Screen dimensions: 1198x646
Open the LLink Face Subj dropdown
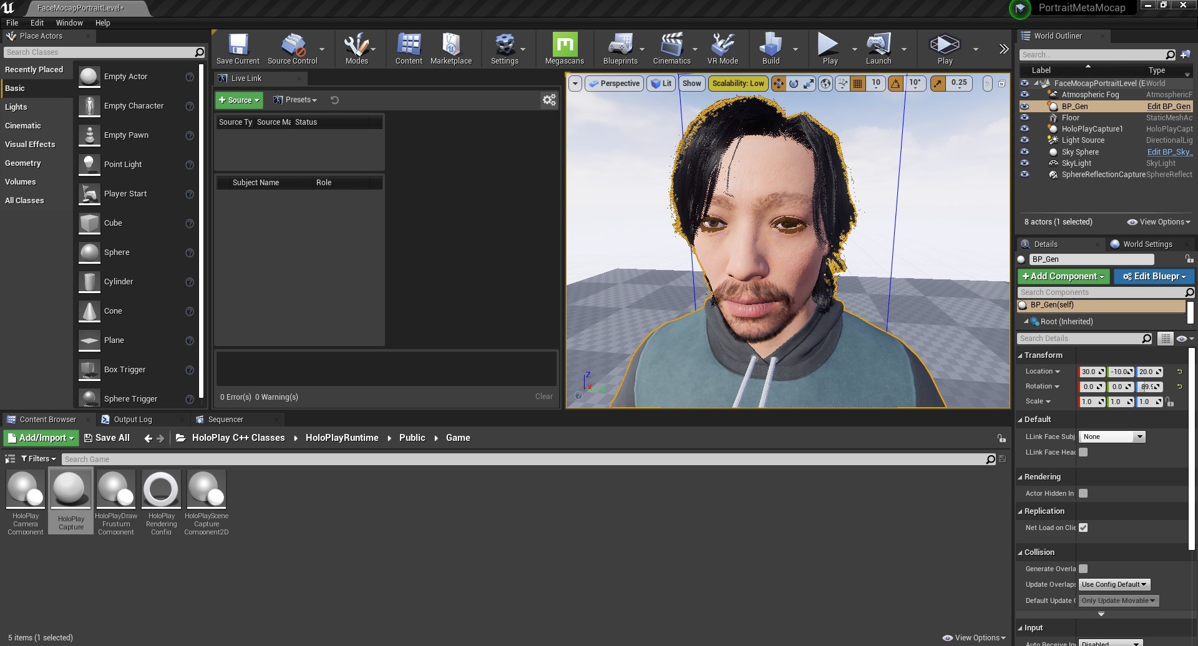tap(1113, 436)
